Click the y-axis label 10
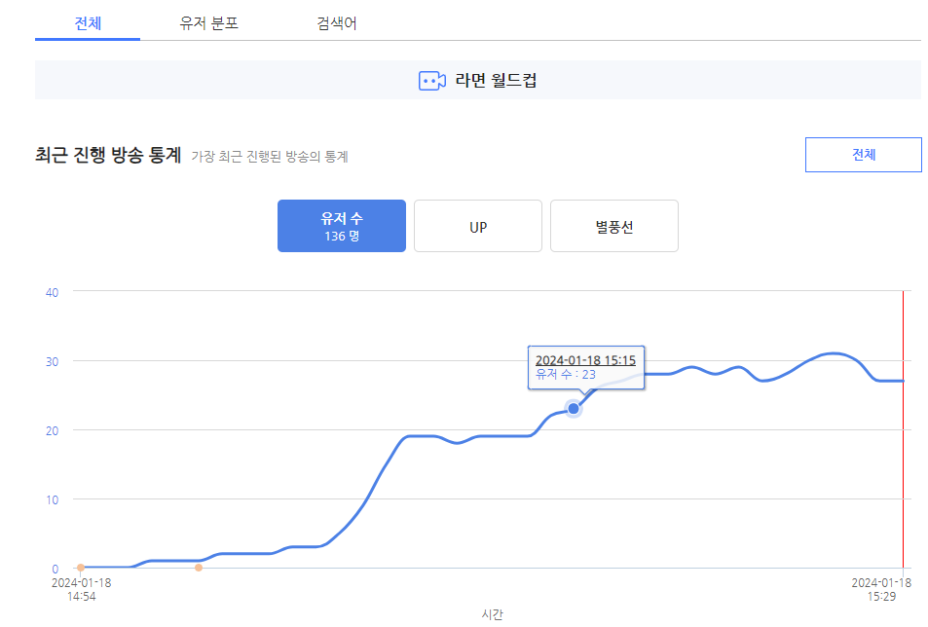 coord(52,499)
